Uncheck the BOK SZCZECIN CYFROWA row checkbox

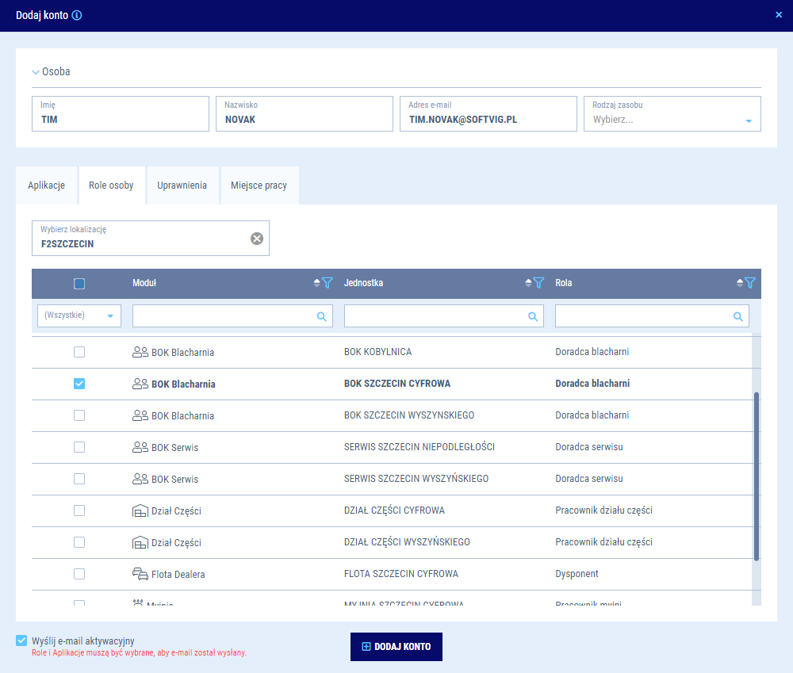click(79, 384)
